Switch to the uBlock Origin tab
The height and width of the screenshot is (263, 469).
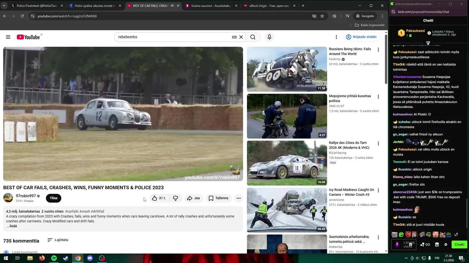coord(269,6)
